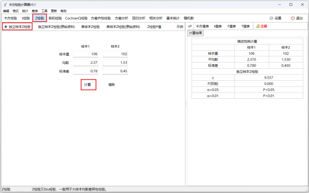The image size is (309, 193).
Task: Switch to the 方差齐性检验 tab
Action: pyautogui.click(x=101, y=18)
